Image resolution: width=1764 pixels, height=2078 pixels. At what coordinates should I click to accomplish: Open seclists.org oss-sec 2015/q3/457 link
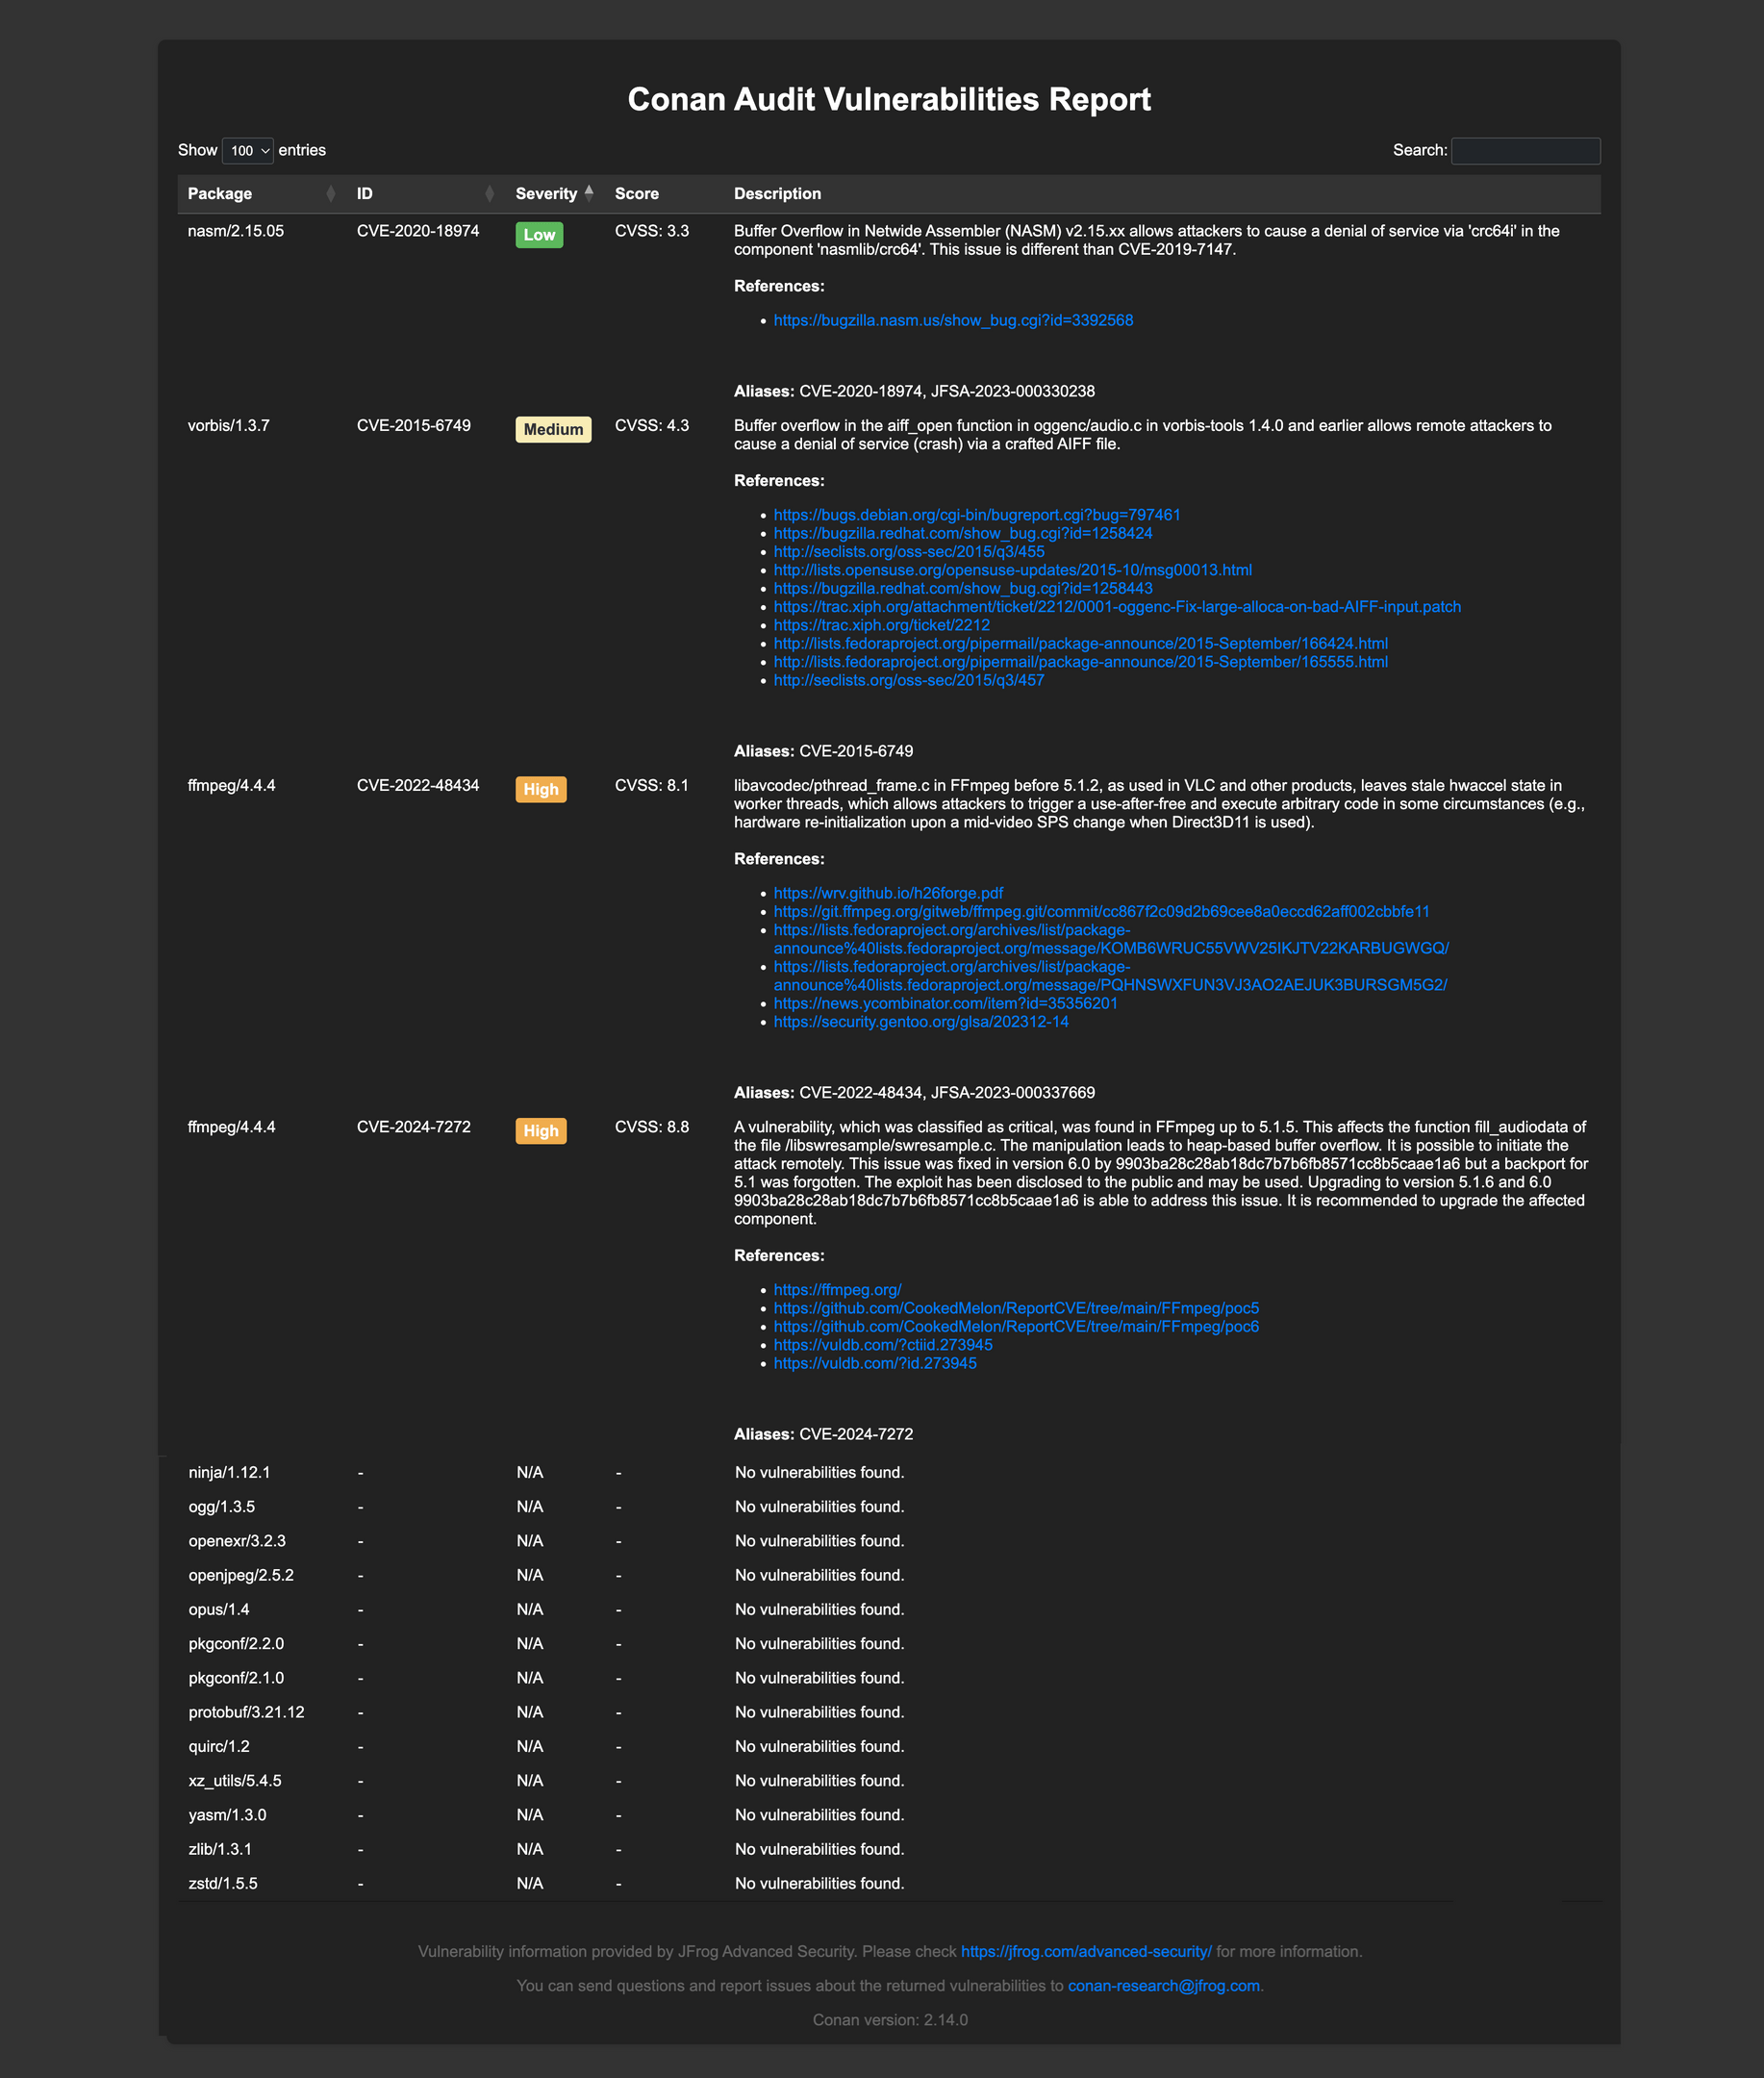click(908, 681)
